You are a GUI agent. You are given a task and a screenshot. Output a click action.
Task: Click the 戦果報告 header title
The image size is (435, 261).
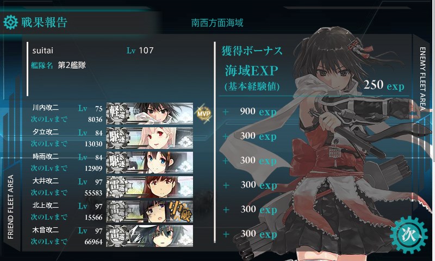44,22
